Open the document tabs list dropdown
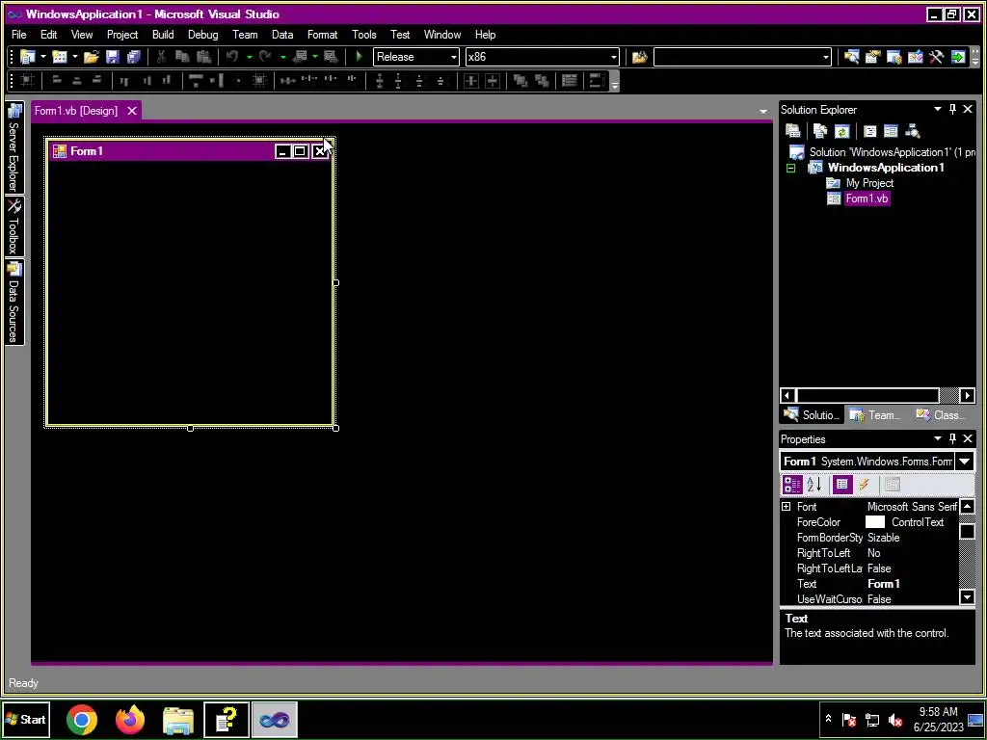The height and width of the screenshot is (740, 987). coord(763,112)
